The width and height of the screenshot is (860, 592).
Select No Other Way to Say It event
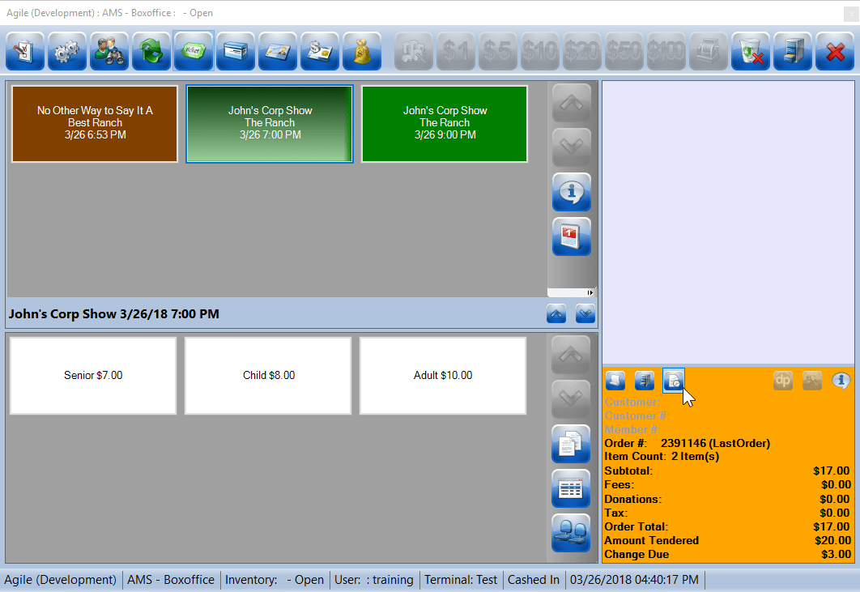pos(95,123)
